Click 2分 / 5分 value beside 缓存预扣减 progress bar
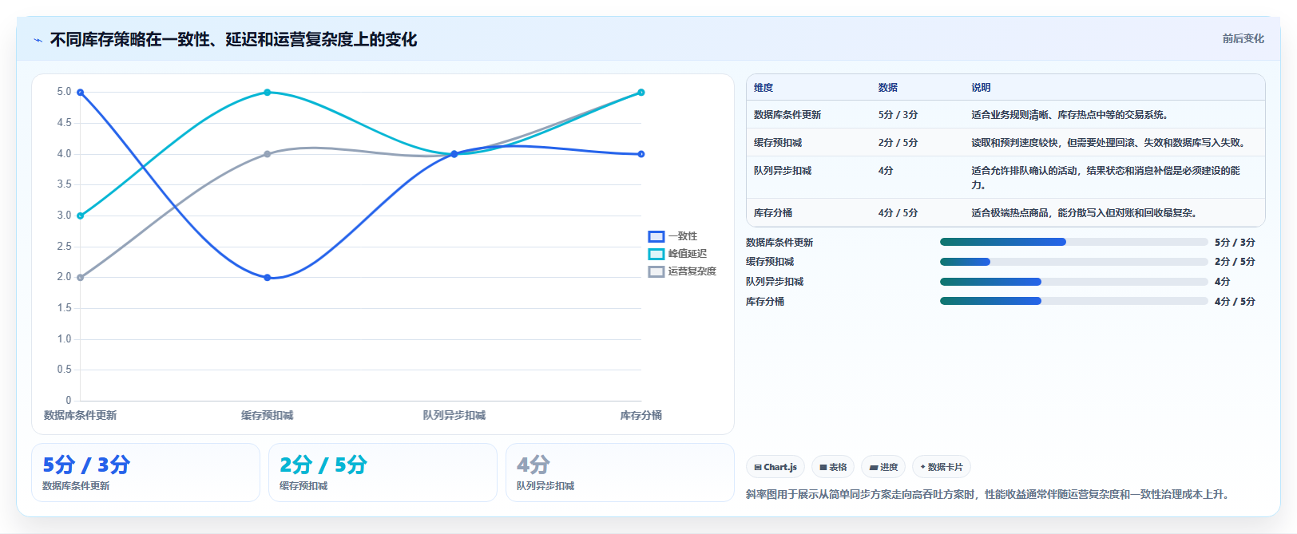This screenshot has height=534, width=1297. coord(1235,262)
